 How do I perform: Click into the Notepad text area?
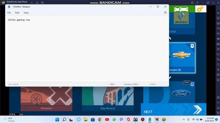pyautogui.click(x=87, y=49)
